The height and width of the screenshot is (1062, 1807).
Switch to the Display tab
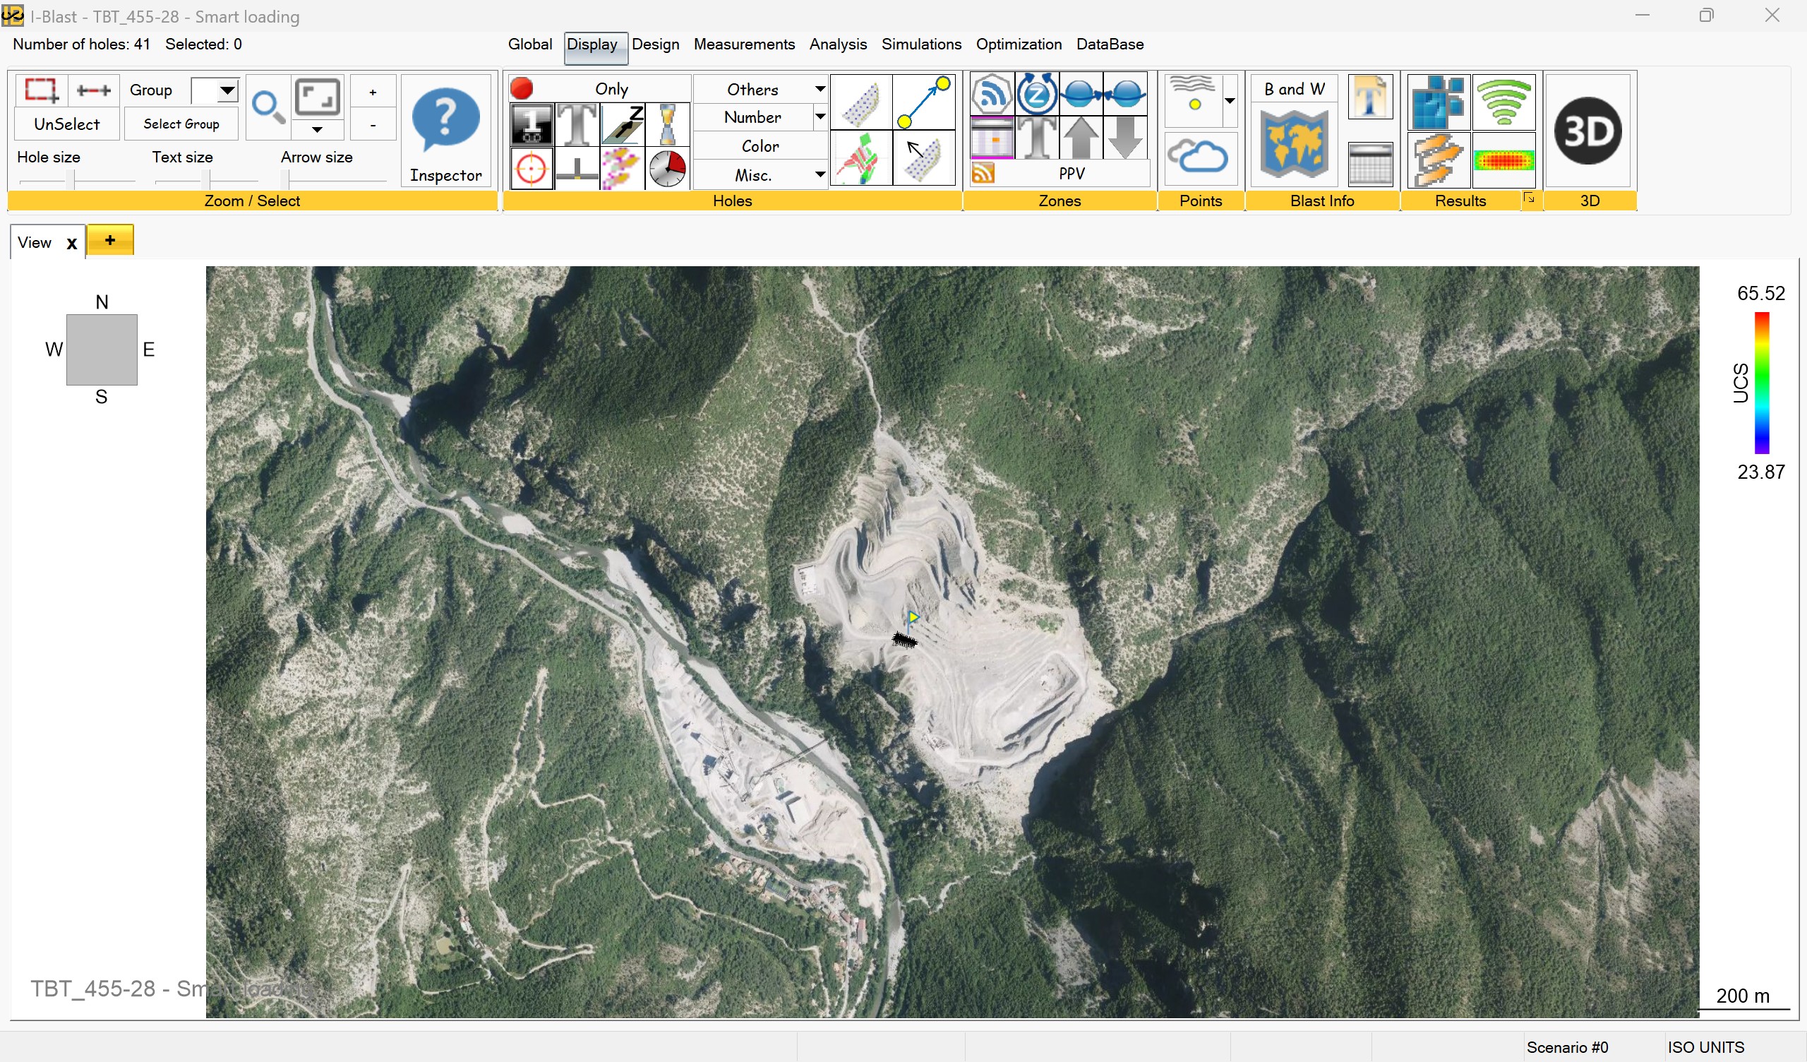pos(593,44)
